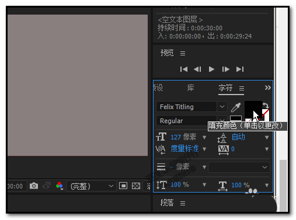The height and width of the screenshot is (220, 296).
Task: Open the vertical scale dropdown arrow
Action: pyautogui.click(x=204, y=185)
